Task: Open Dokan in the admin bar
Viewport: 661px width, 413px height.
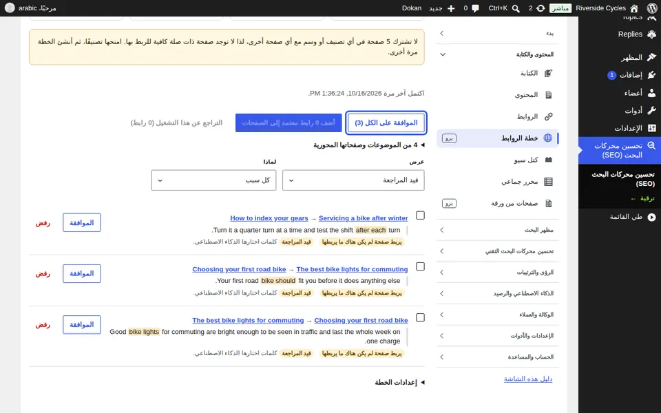Action: click(412, 8)
